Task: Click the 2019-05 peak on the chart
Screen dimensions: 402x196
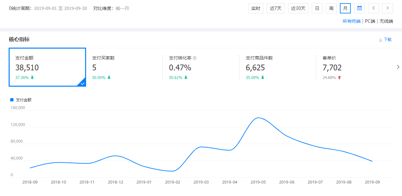Action: pos(258,118)
